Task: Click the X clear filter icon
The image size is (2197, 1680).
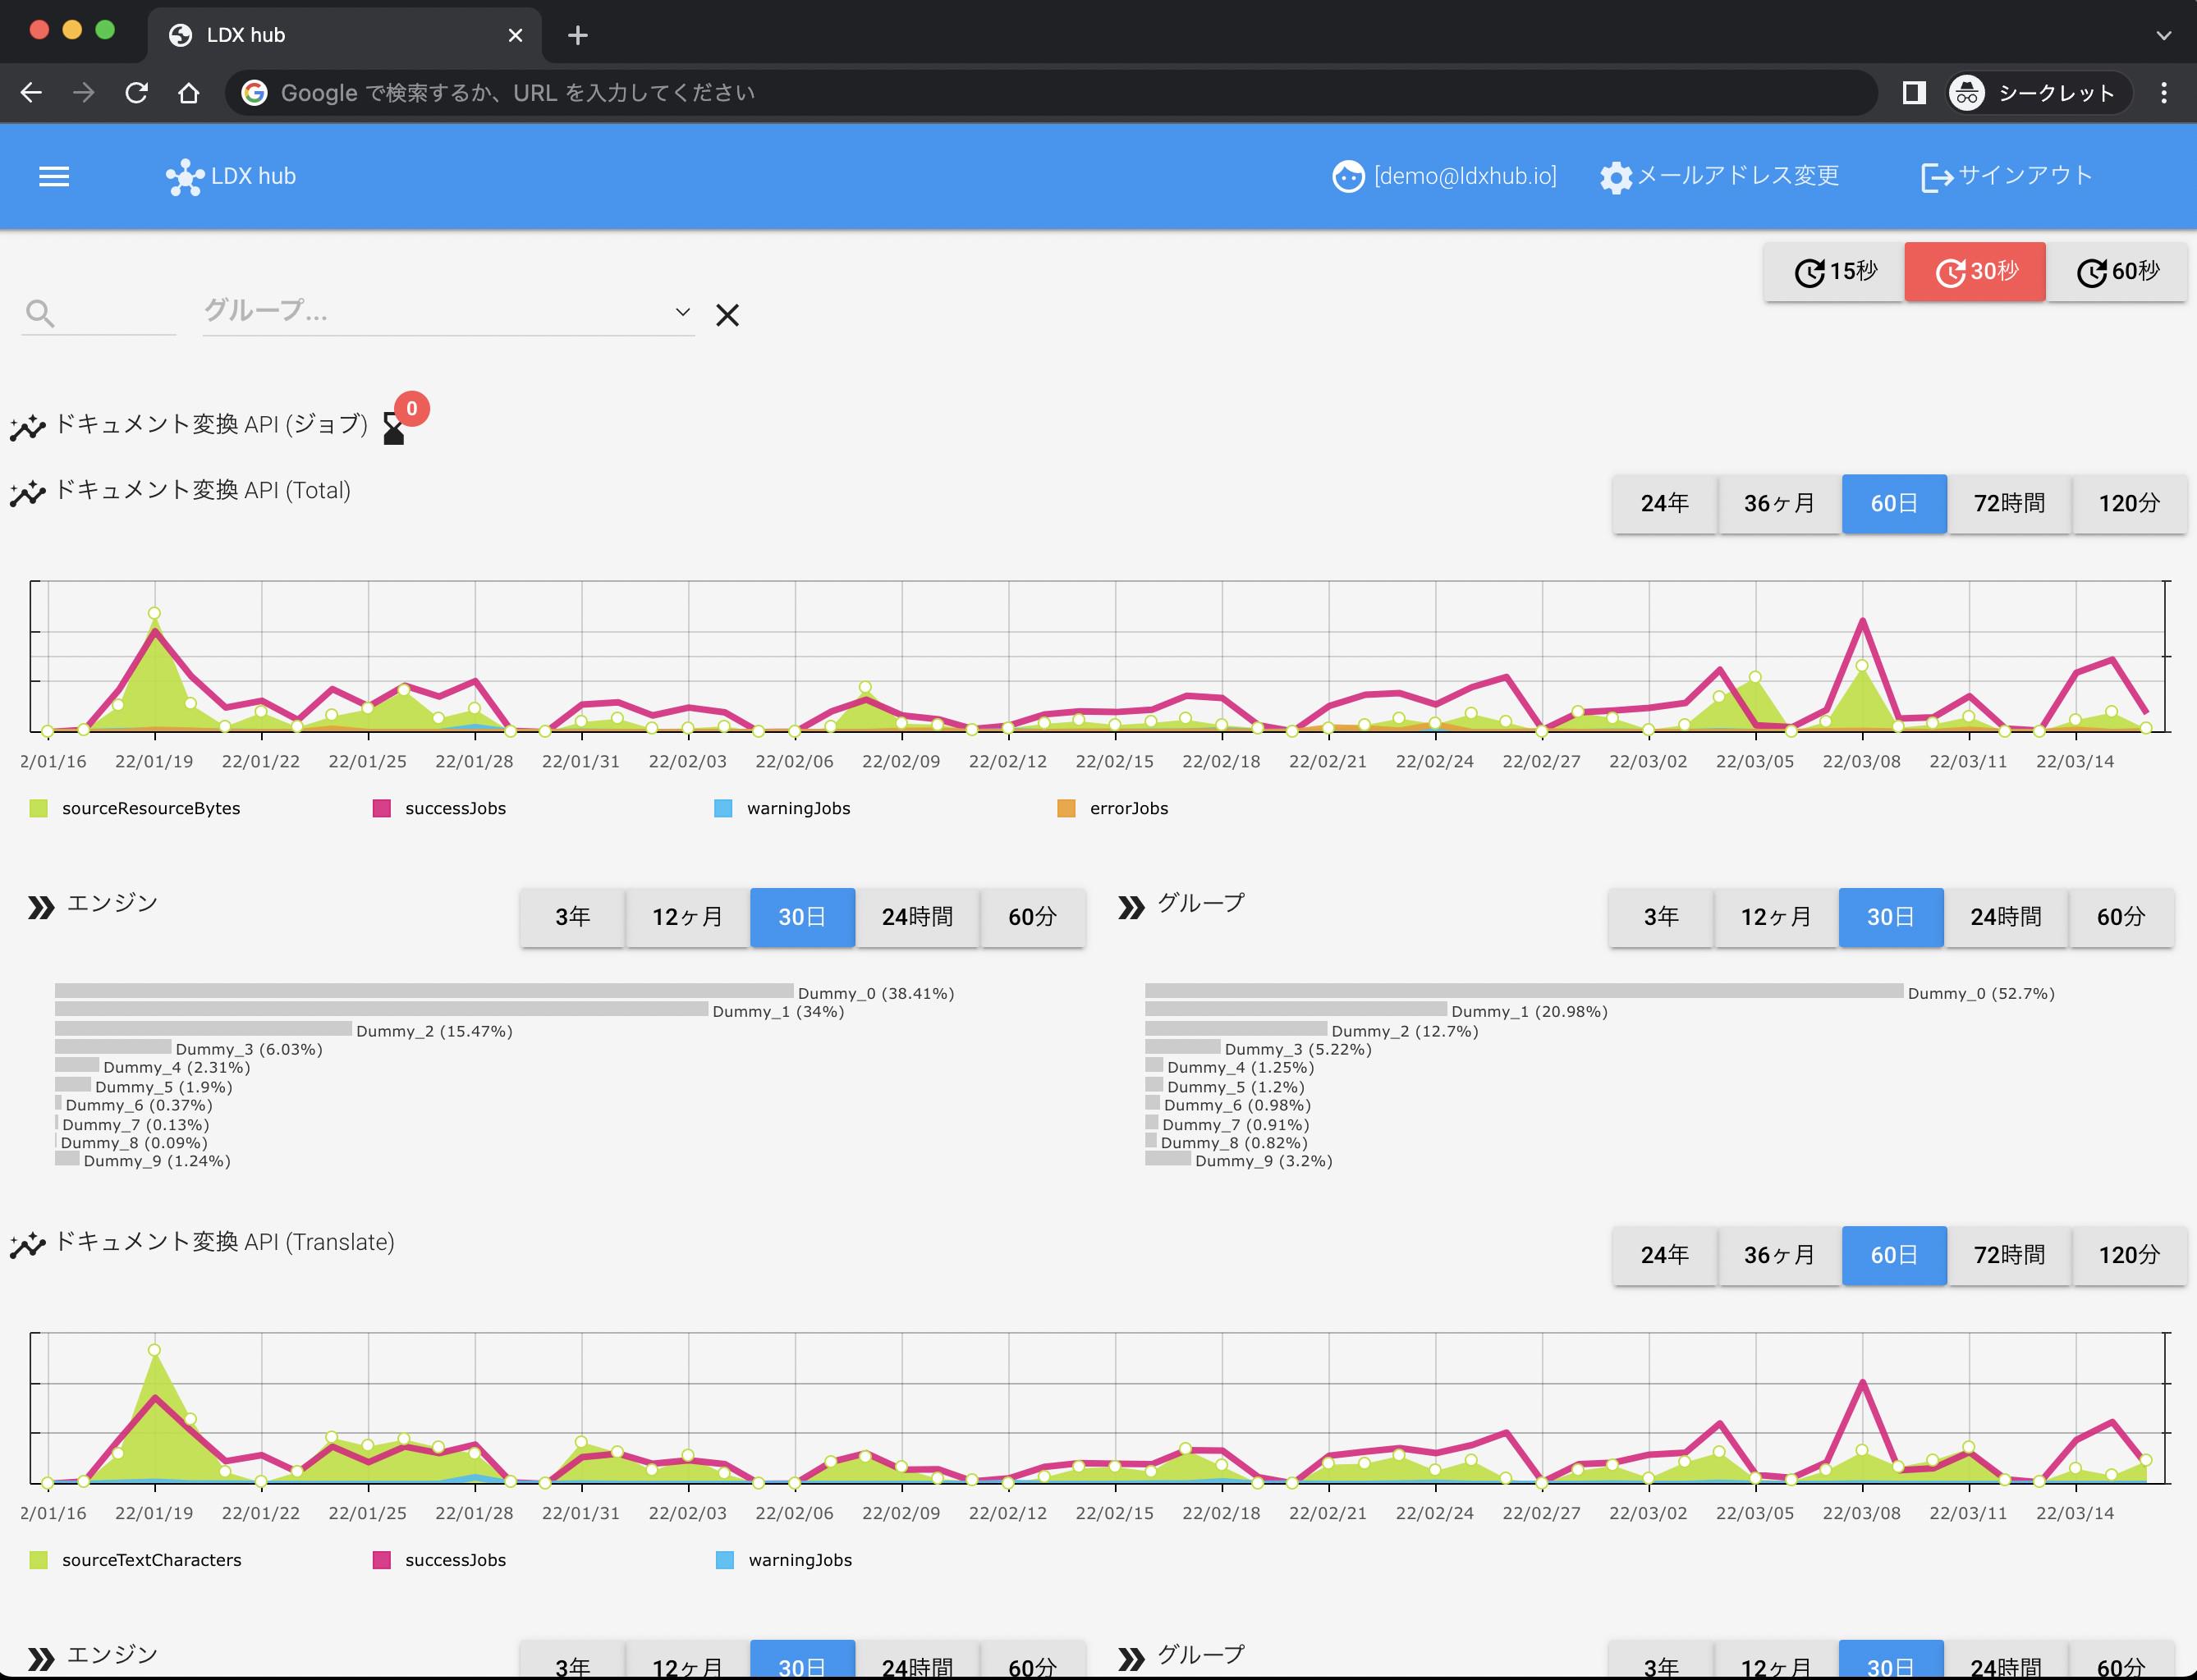Action: (727, 315)
